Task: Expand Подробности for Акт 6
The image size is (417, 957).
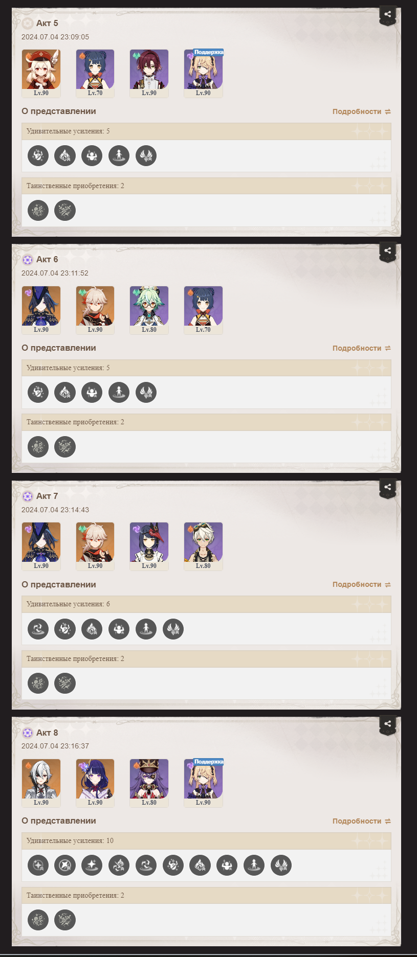Action: (x=361, y=348)
